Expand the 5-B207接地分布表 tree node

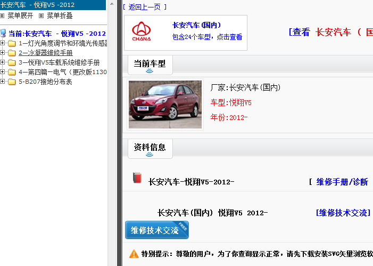(2, 82)
